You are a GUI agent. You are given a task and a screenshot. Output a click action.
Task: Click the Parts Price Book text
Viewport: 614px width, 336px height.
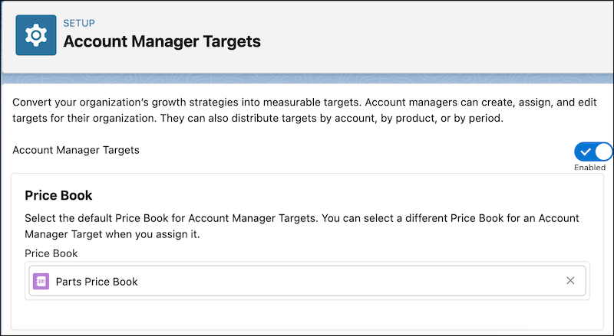click(x=97, y=282)
